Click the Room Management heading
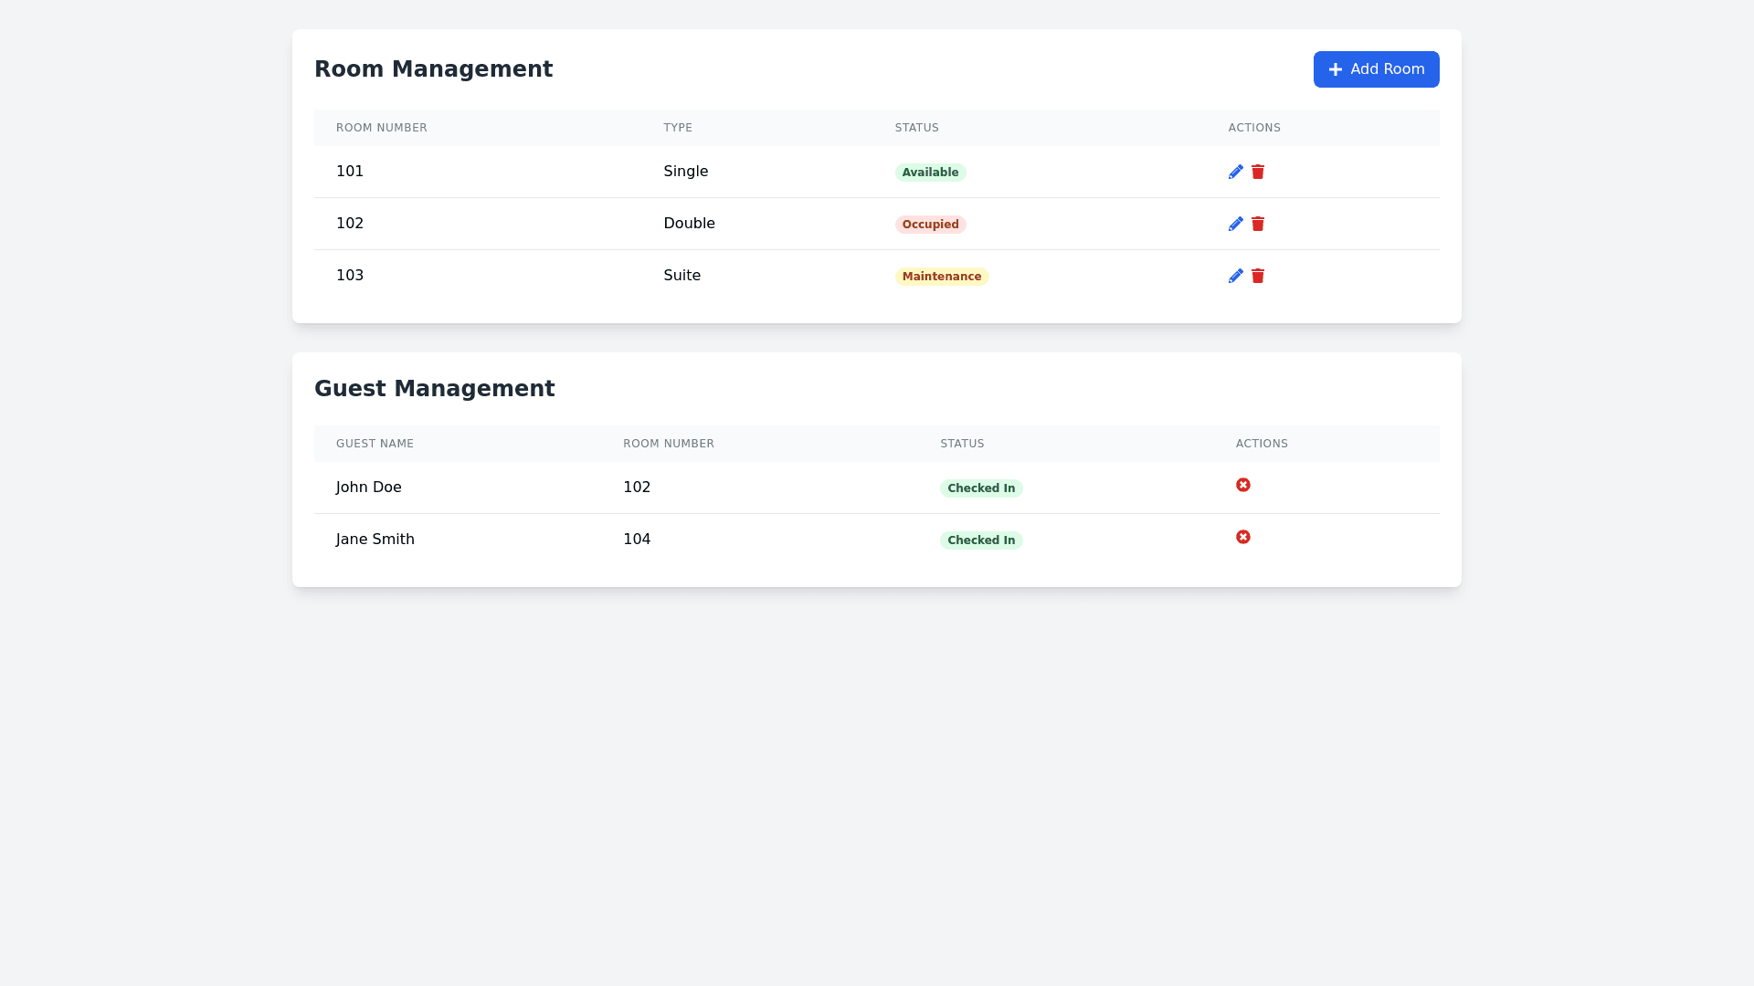 (x=434, y=69)
